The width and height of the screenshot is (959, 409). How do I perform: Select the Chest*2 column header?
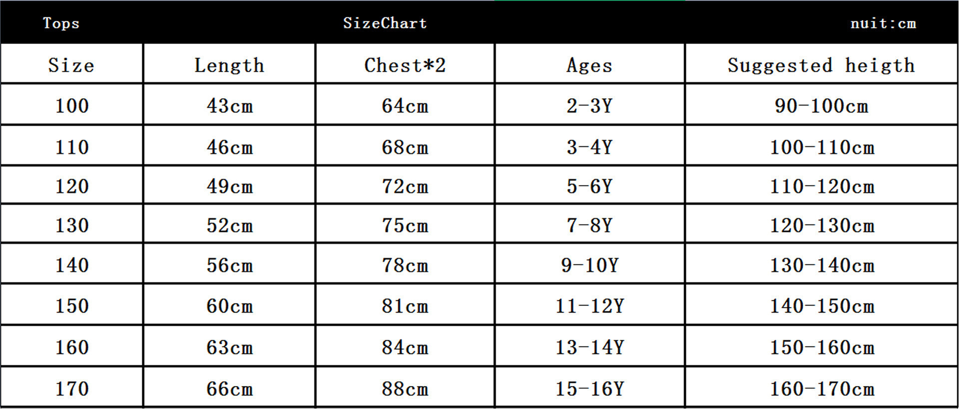[405, 65]
